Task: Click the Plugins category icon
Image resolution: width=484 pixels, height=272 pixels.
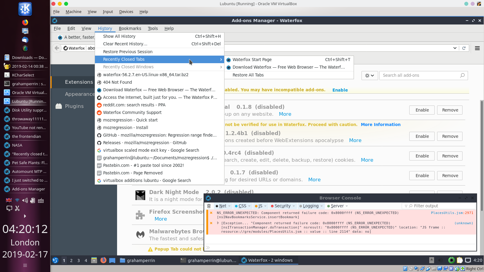Action: [59, 106]
